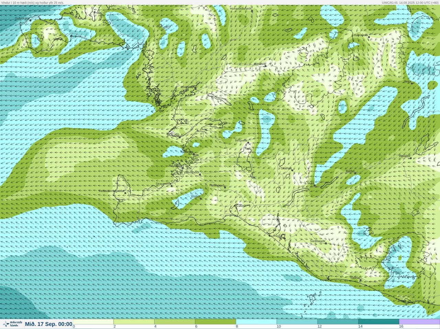
Task: Click the legend tick value 8
Action: coord(237,327)
